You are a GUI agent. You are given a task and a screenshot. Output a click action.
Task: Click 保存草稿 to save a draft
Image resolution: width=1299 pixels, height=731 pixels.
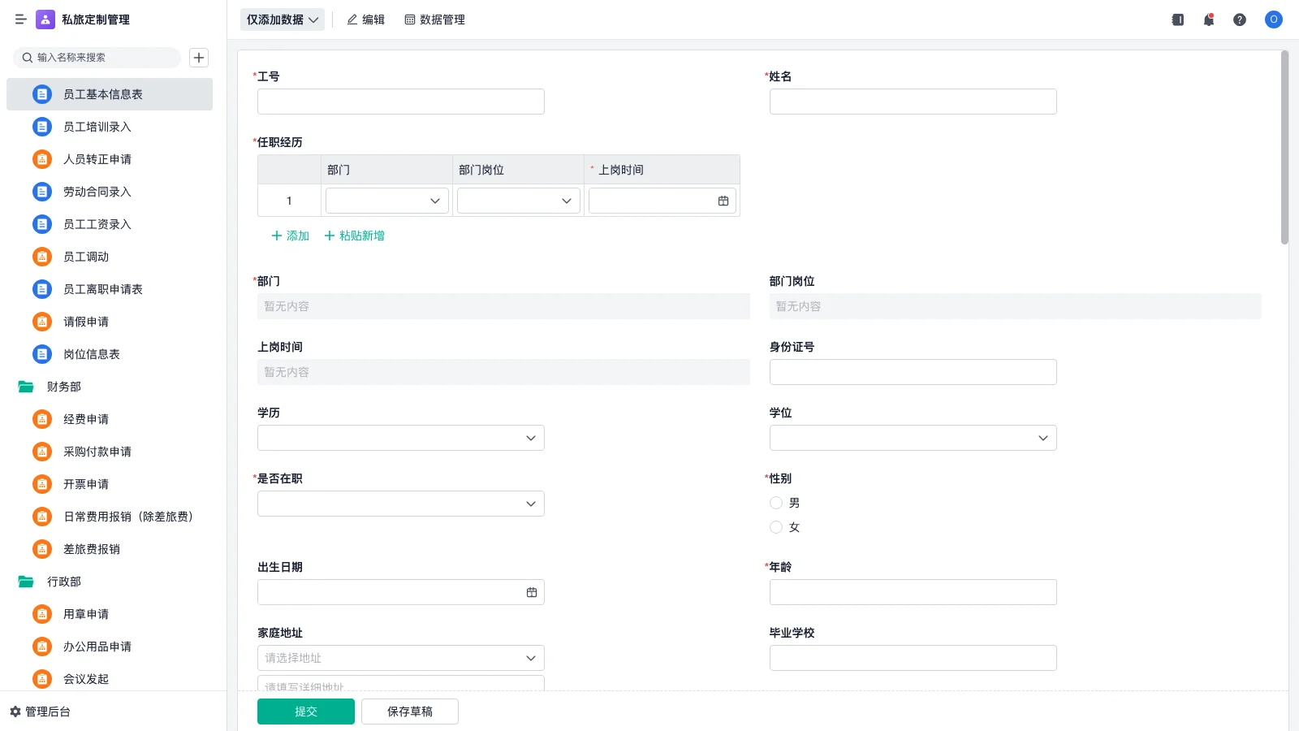pos(409,711)
